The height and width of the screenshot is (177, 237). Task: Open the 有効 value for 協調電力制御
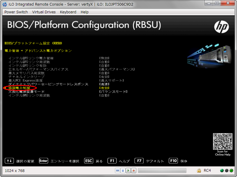[x=104, y=88]
